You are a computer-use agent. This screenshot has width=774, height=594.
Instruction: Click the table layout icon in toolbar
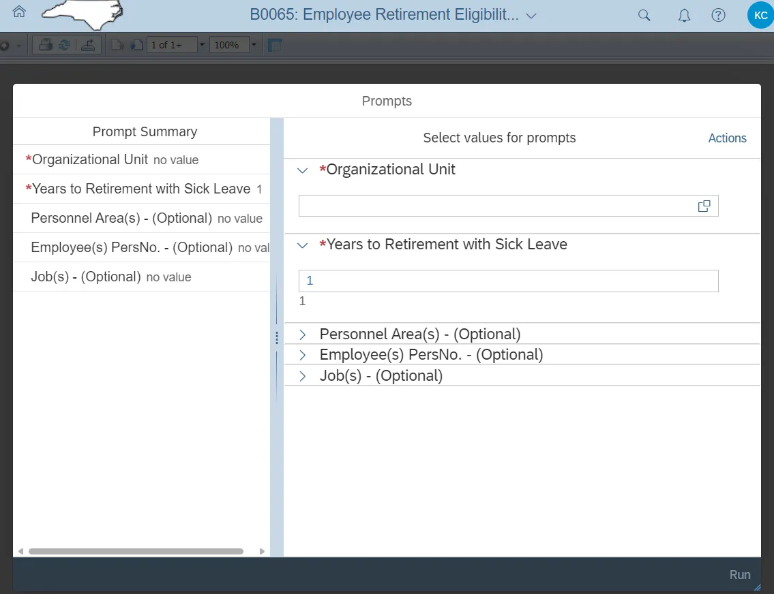pyautogui.click(x=274, y=46)
